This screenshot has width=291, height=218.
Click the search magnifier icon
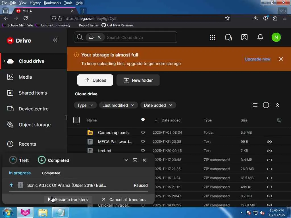click(x=80, y=37)
